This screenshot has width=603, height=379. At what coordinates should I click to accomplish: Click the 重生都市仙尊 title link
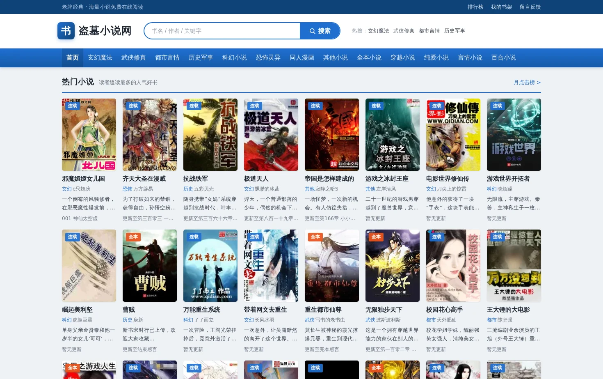323,310
